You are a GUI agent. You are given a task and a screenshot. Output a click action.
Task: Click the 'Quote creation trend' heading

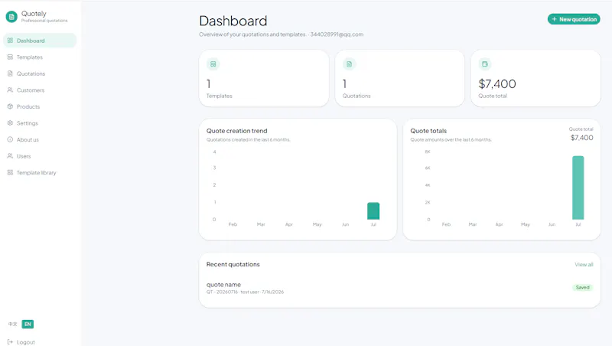click(x=237, y=131)
